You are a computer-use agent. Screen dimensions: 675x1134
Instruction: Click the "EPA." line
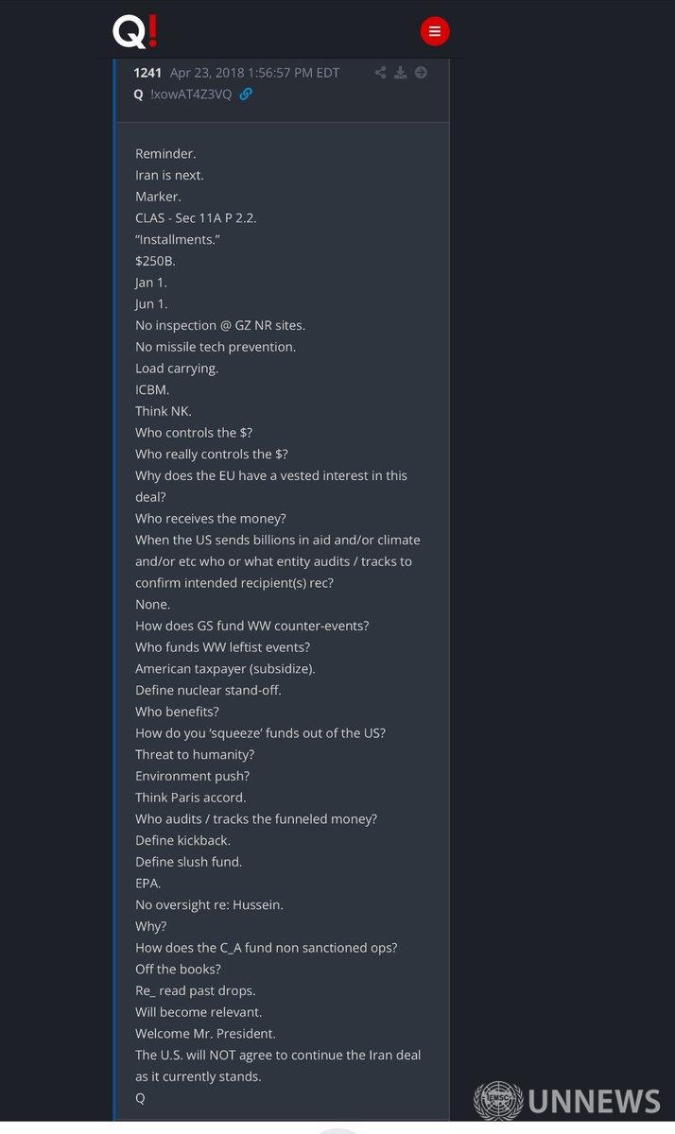coord(148,884)
